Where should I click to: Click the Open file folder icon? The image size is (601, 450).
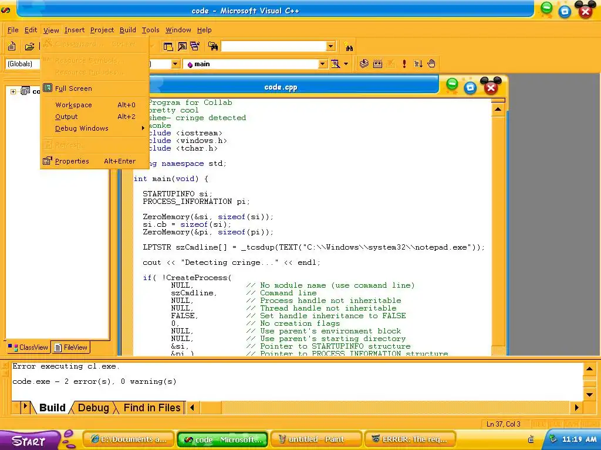pos(29,47)
